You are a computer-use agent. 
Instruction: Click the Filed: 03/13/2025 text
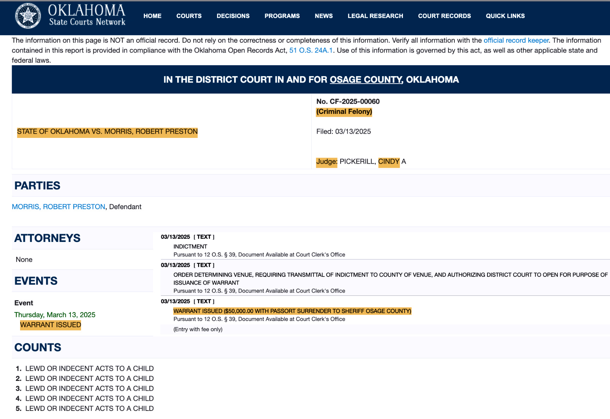(x=343, y=132)
